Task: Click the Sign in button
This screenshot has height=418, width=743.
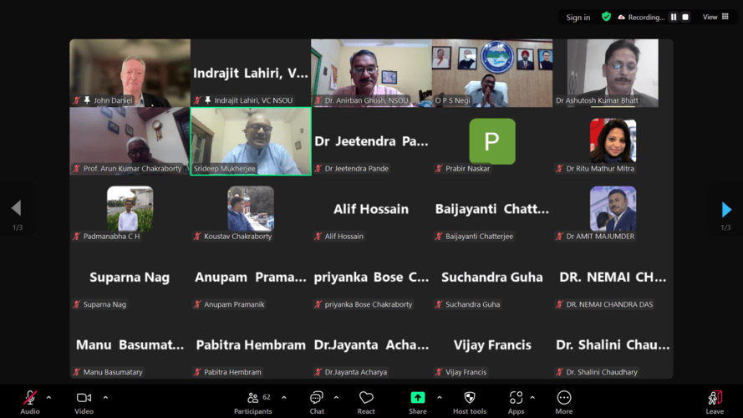Action: pos(578,18)
